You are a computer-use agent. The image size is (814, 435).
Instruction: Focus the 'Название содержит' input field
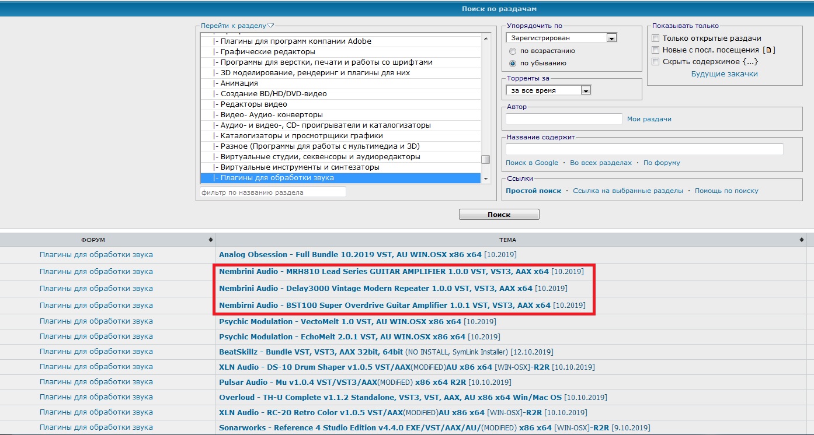tap(645, 149)
